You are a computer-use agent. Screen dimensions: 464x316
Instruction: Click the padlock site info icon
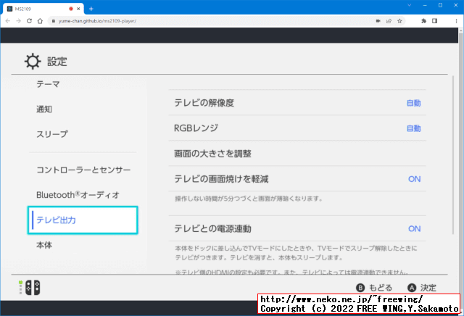[x=53, y=21]
